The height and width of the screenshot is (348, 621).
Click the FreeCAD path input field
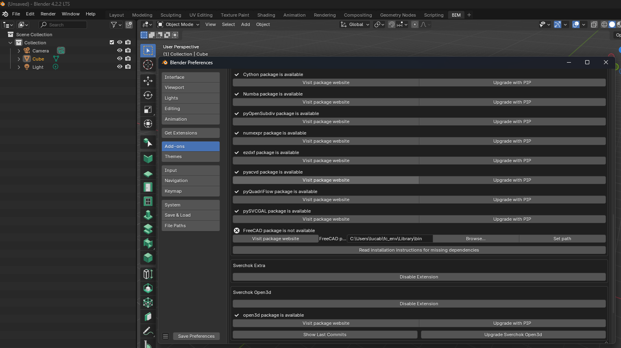pos(390,239)
